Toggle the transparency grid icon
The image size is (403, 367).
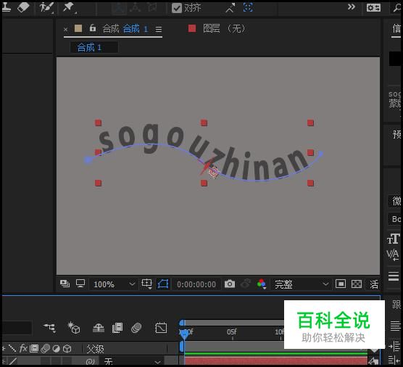click(x=357, y=284)
